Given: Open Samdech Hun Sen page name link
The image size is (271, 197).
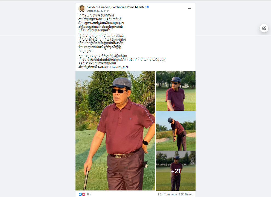Looking at the screenshot, I should (116, 7).
